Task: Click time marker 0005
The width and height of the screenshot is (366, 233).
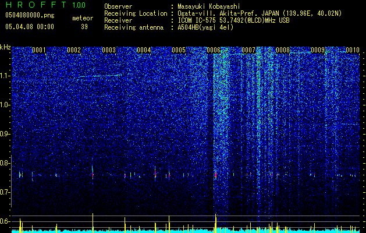Action: pyautogui.click(x=179, y=50)
